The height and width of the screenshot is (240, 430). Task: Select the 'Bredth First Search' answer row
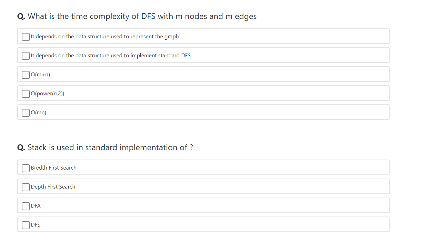point(203,167)
